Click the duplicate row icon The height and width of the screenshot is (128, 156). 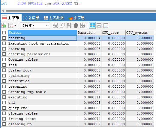62,25
